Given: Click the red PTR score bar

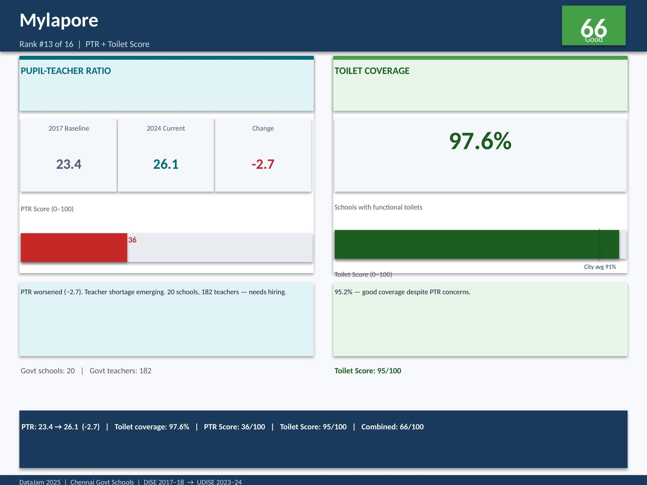Looking at the screenshot, I should [x=74, y=247].
